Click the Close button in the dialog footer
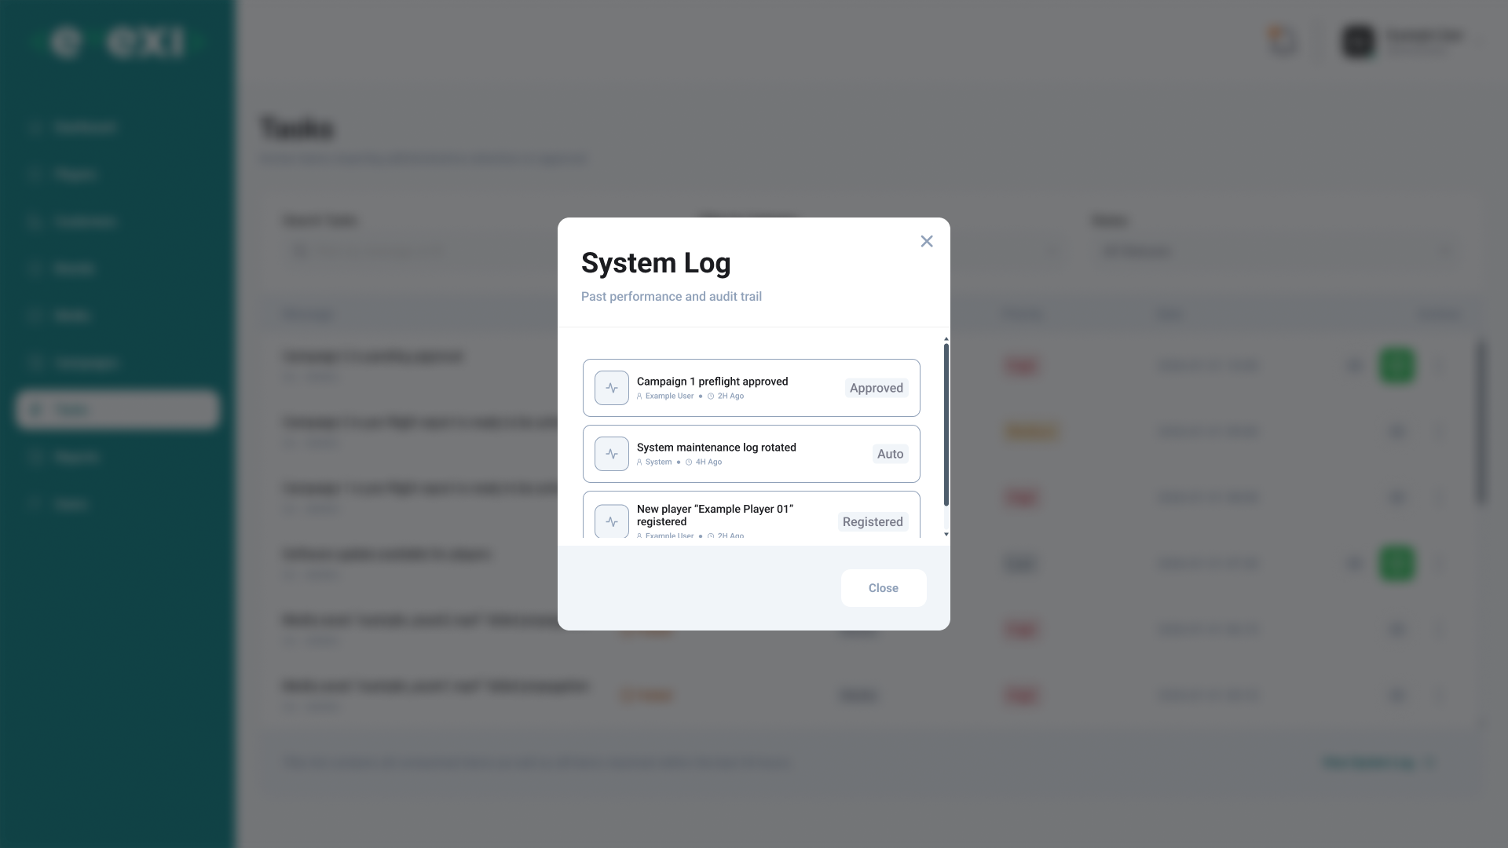 884,588
